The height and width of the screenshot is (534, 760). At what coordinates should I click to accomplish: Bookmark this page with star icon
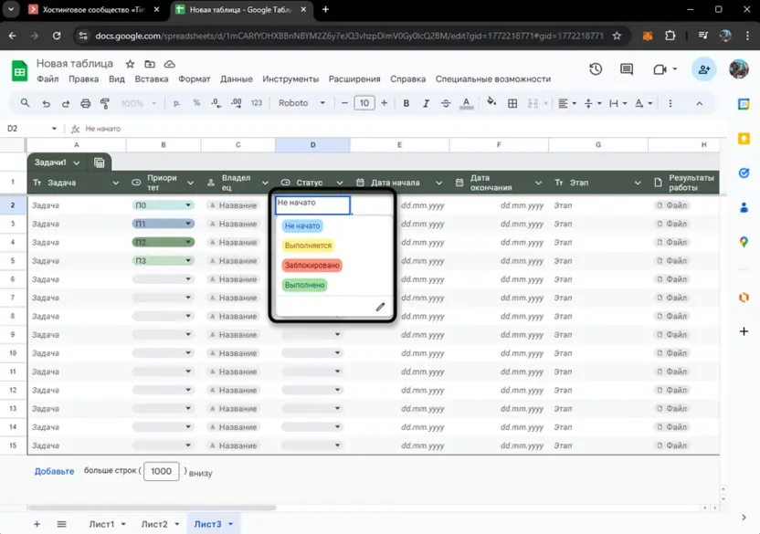tap(617, 36)
